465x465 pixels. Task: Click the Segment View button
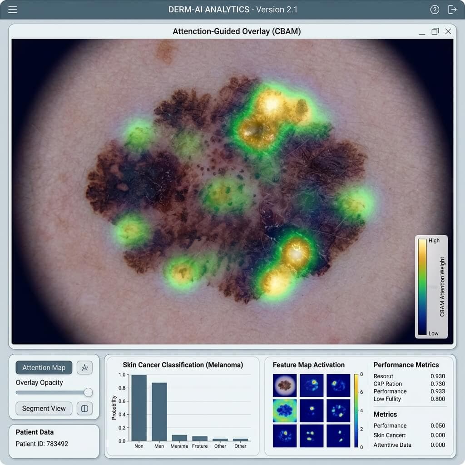pyautogui.click(x=44, y=408)
